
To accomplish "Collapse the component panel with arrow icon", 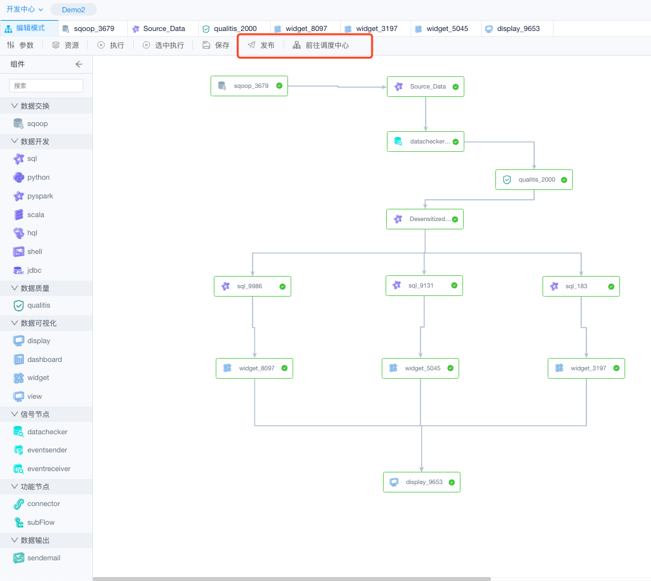I will tap(79, 64).
